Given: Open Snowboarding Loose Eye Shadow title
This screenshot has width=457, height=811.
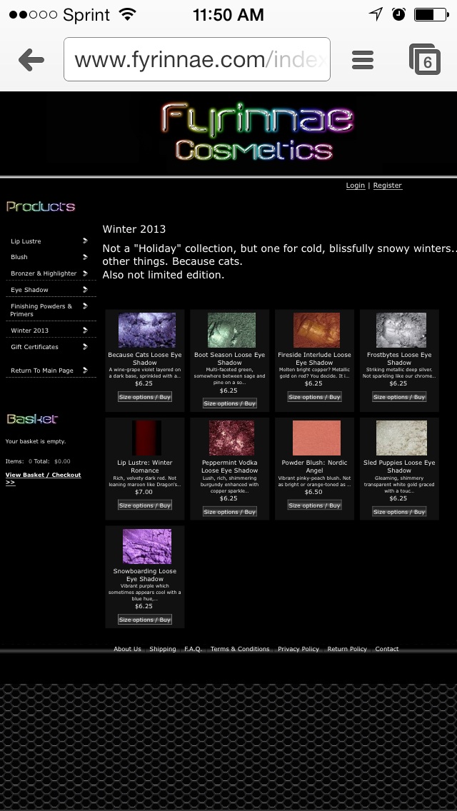Looking at the screenshot, I should tap(145, 575).
